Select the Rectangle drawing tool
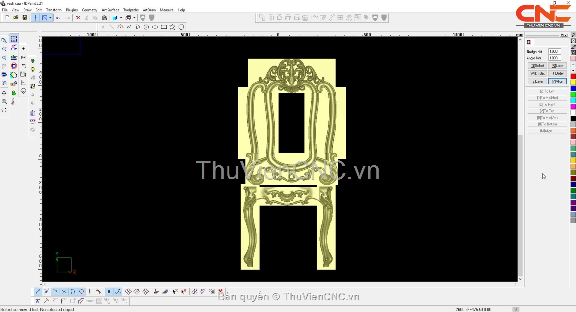The image size is (576, 312). [164, 27]
